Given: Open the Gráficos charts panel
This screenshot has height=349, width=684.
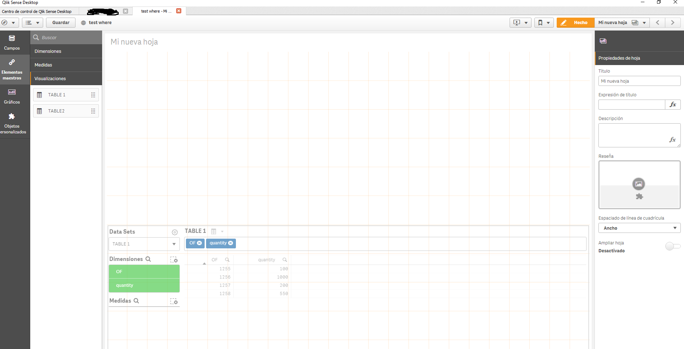Looking at the screenshot, I should 12,97.
